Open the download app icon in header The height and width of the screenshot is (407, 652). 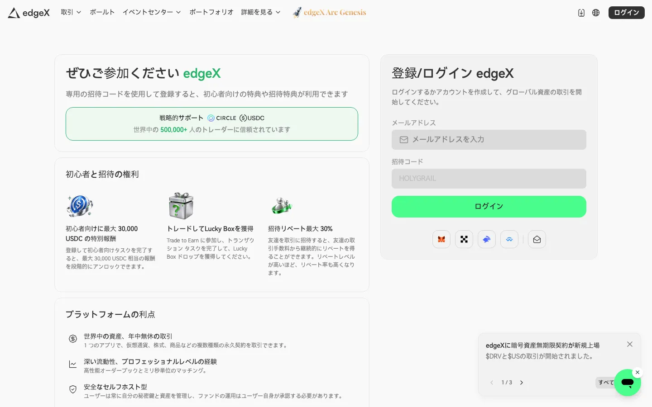tap(581, 13)
